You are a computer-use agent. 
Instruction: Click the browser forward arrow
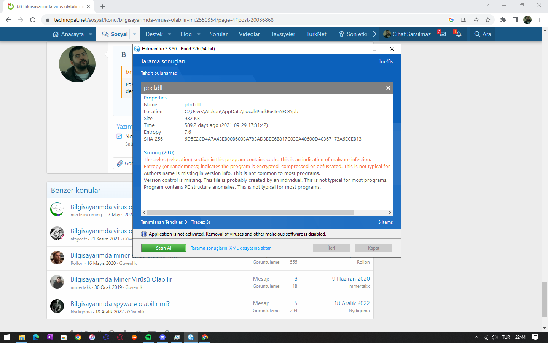pos(21,20)
